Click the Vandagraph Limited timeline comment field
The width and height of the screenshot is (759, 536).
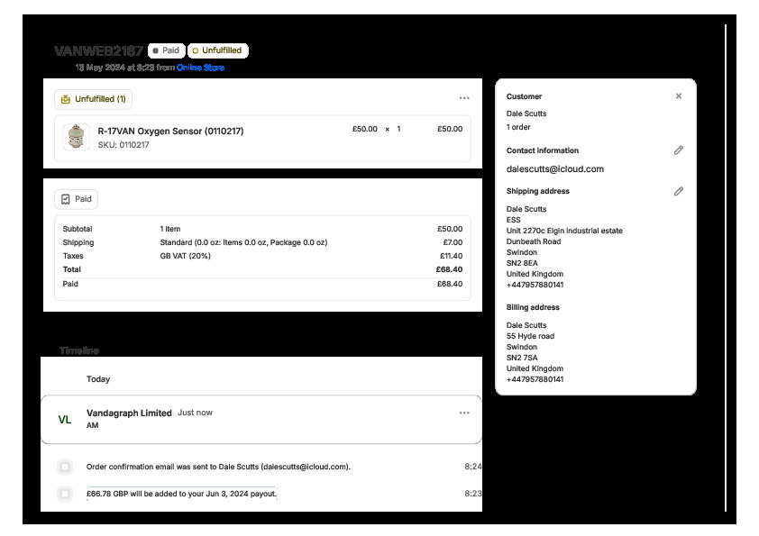[270, 425]
